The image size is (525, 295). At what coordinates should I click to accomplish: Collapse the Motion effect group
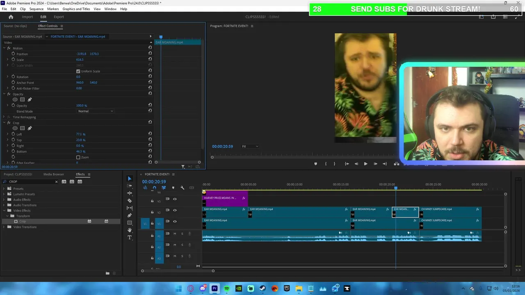pyautogui.click(x=4, y=48)
